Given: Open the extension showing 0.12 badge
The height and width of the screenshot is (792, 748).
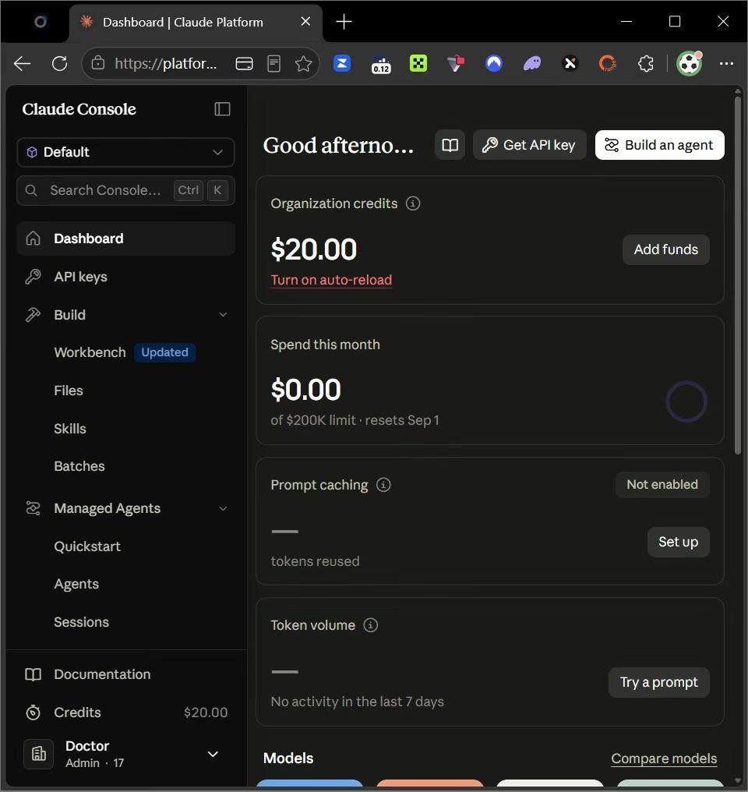Looking at the screenshot, I should pyautogui.click(x=381, y=64).
